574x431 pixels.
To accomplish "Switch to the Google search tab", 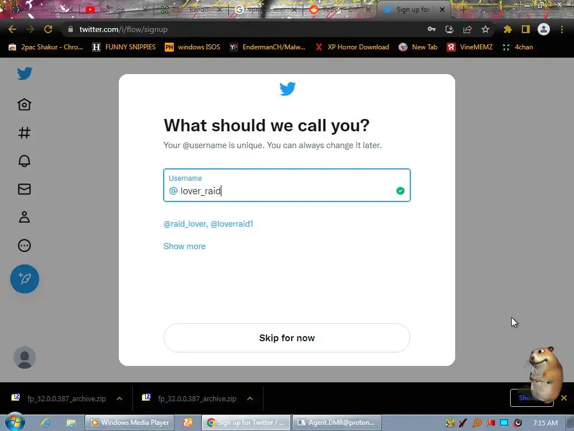I will pos(265,10).
